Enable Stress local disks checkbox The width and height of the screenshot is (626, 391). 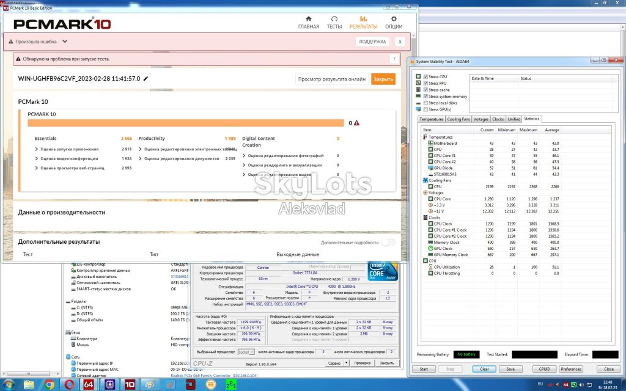pos(425,103)
